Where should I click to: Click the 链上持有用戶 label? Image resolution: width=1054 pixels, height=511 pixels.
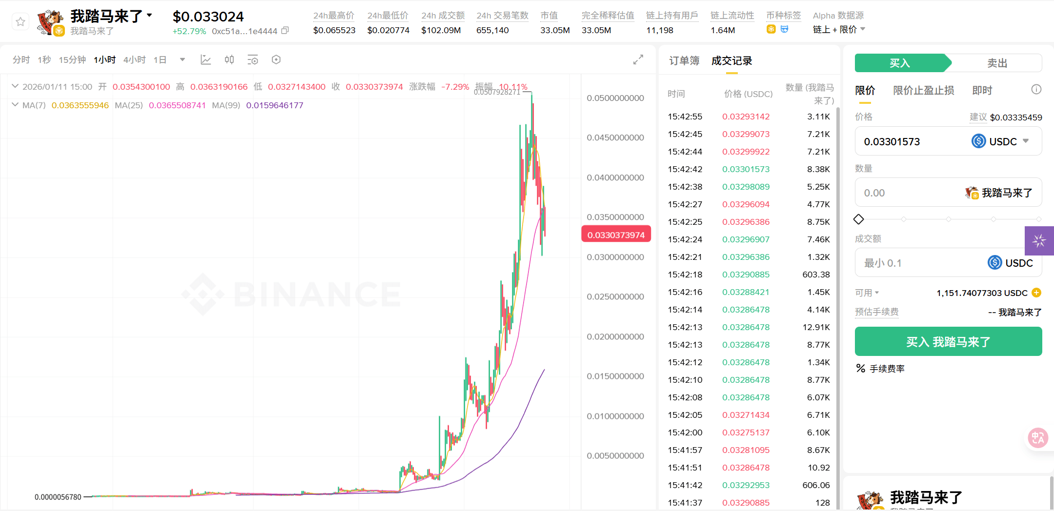[672, 16]
